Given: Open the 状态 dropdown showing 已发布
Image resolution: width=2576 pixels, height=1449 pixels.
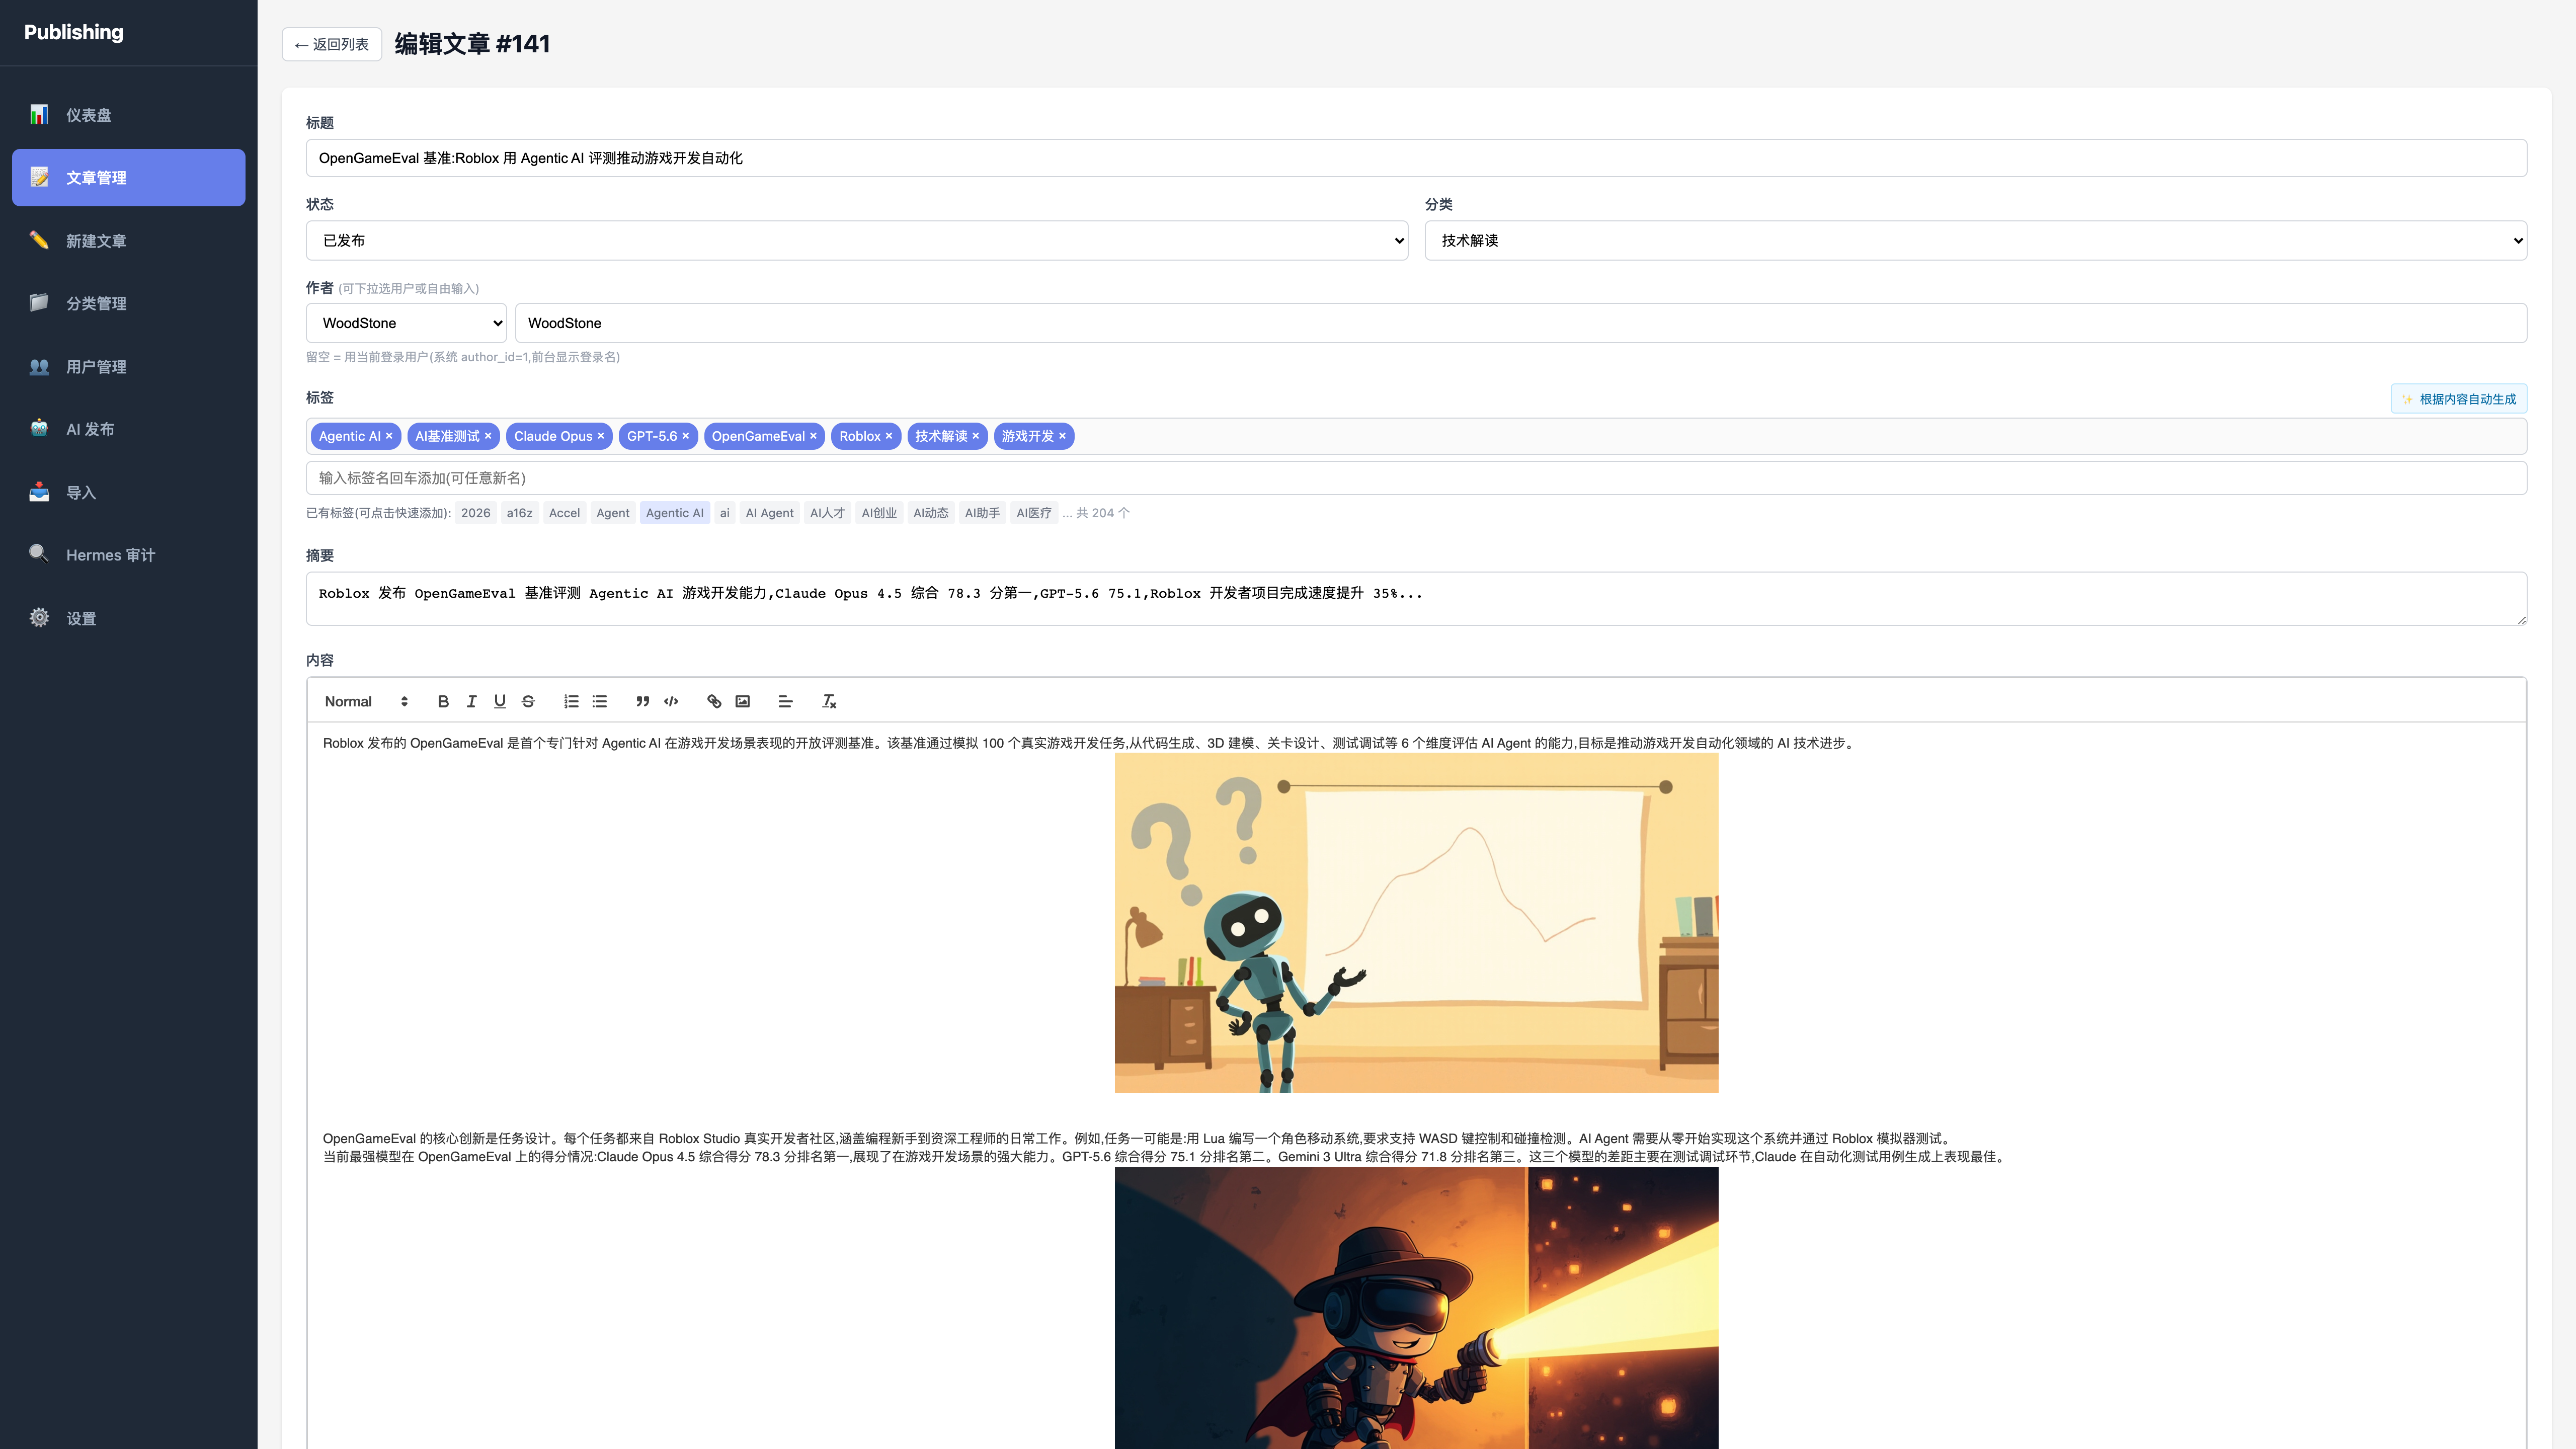Looking at the screenshot, I should 857,241.
